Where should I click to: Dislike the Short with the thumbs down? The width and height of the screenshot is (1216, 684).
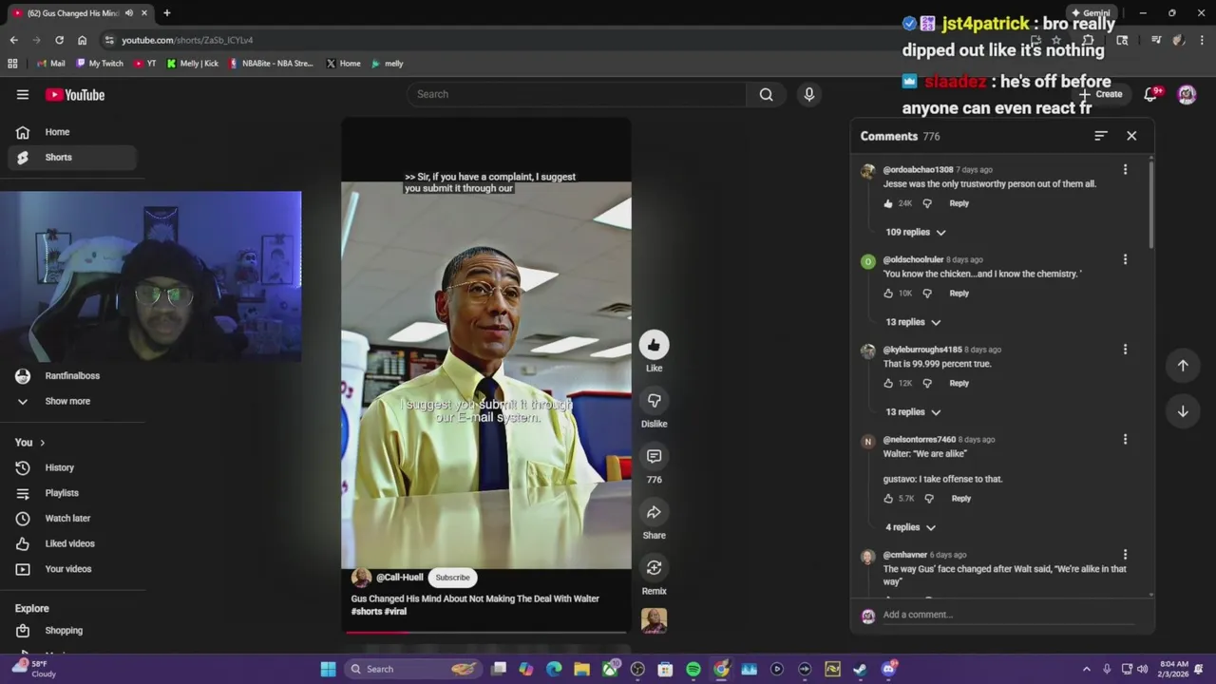[x=654, y=401]
